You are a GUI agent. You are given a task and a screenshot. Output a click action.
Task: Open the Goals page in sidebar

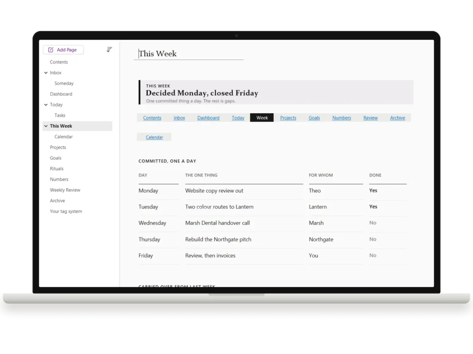click(55, 158)
